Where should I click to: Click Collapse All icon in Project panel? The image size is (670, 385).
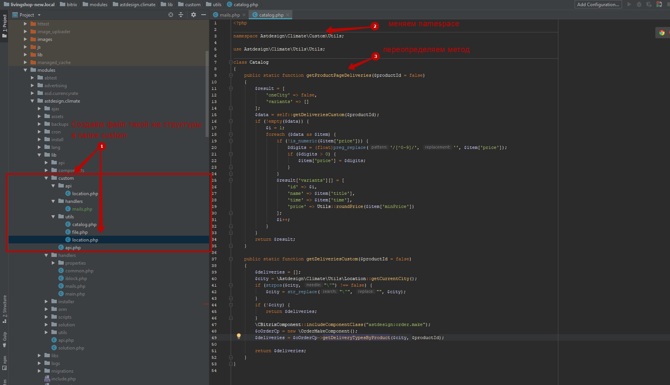[x=180, y=15]
